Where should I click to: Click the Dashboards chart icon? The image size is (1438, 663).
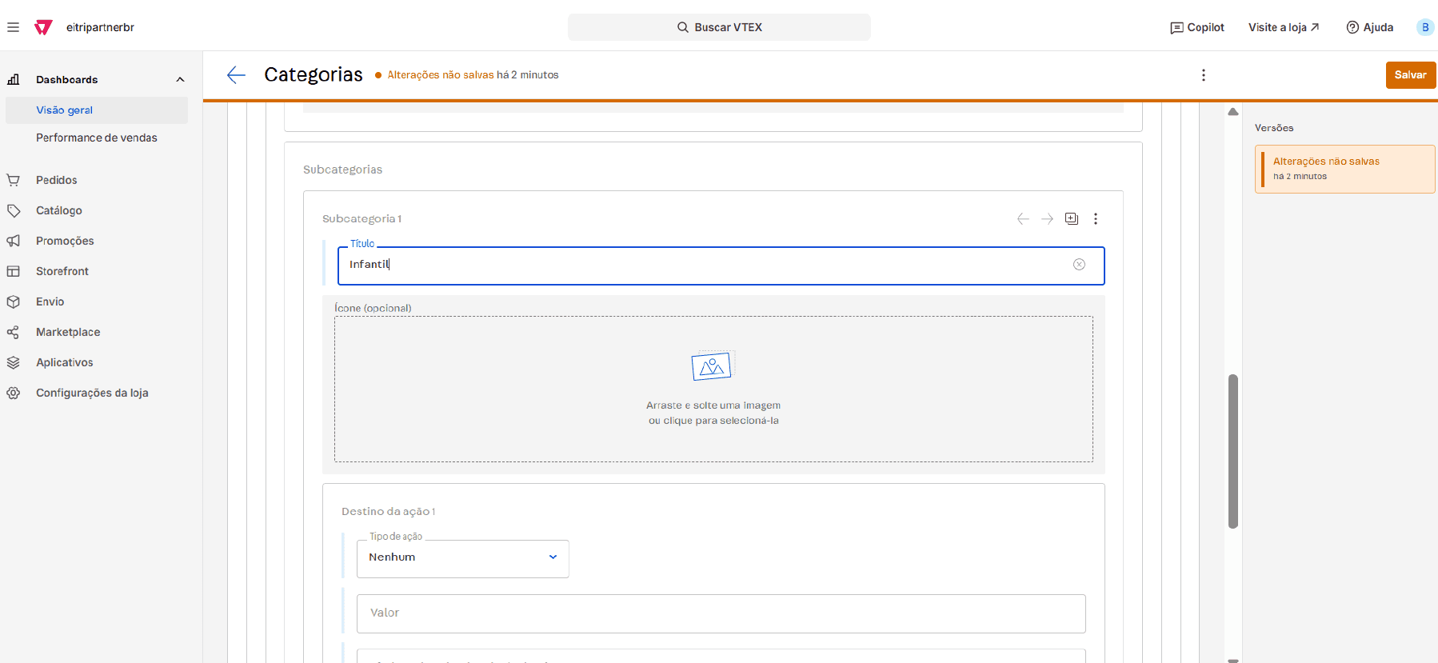(x=13, y=79)
